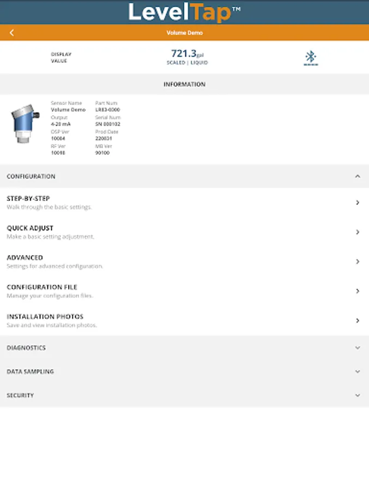Click the CONFIGURATION section header label

[x=31, y=176]
